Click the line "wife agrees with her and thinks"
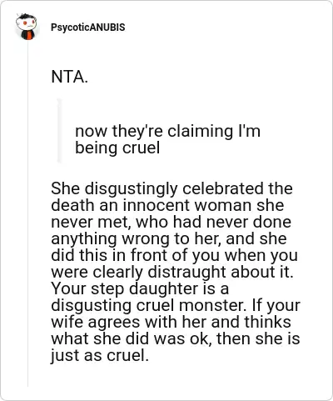The image size is (333, 401). (x=171, y=322)
